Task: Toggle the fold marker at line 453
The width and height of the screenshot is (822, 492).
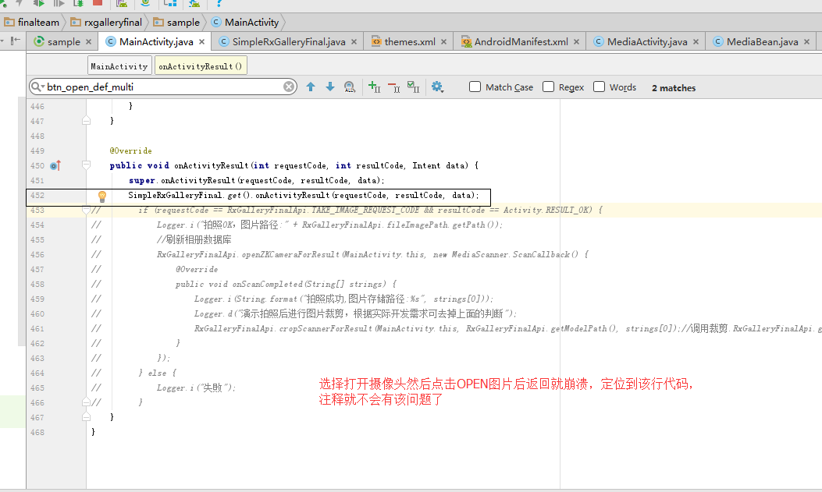Action: (86, 210)
